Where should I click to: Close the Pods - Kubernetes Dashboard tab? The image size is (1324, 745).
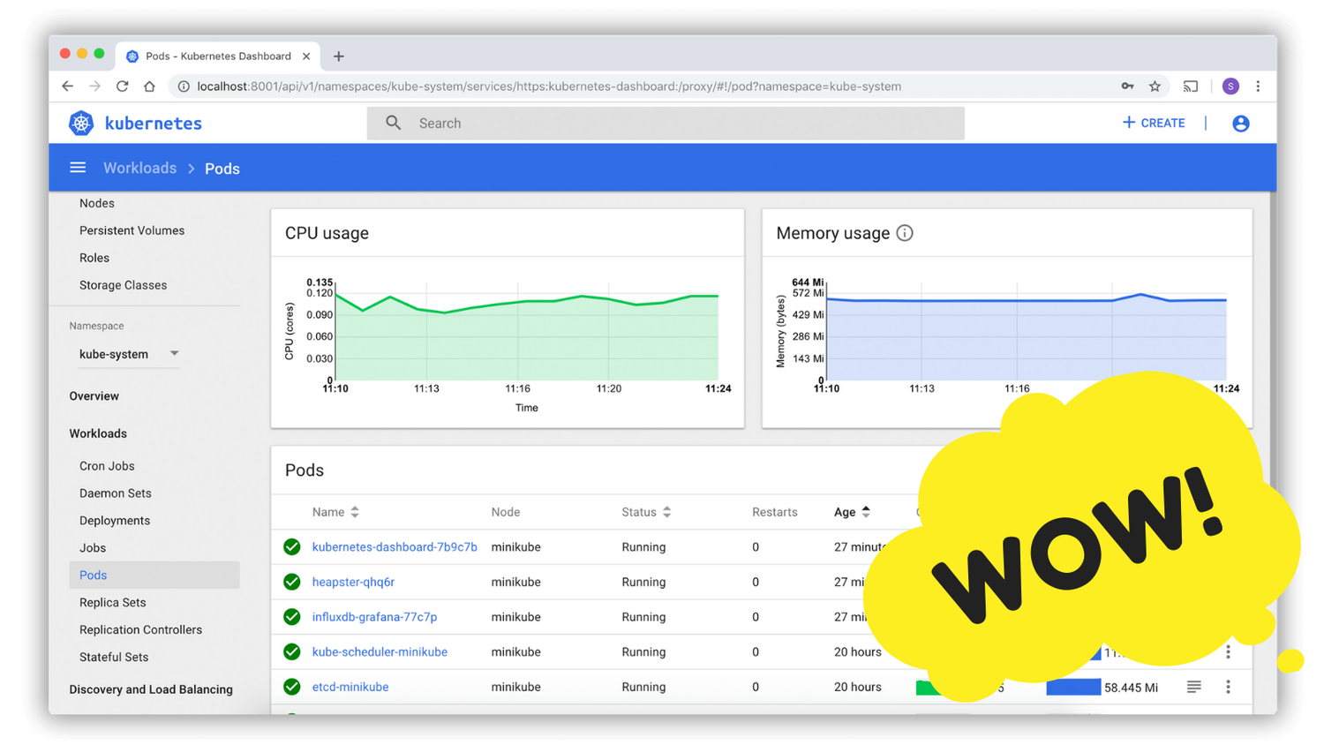pyautogui.click(x=306, y=56)
